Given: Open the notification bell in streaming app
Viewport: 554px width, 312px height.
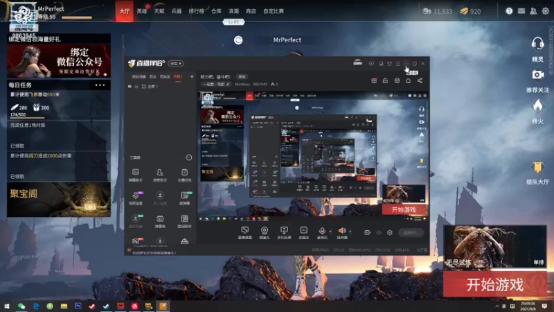Looking at the screenshot, I should [408, 80].
